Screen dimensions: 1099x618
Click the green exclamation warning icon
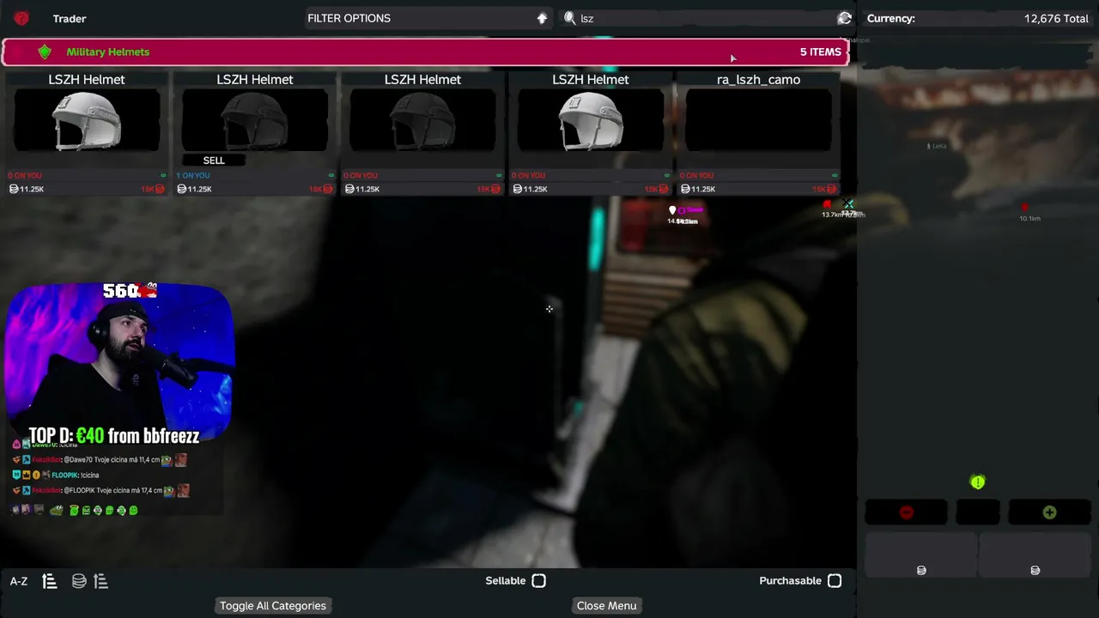pos(977,482)
